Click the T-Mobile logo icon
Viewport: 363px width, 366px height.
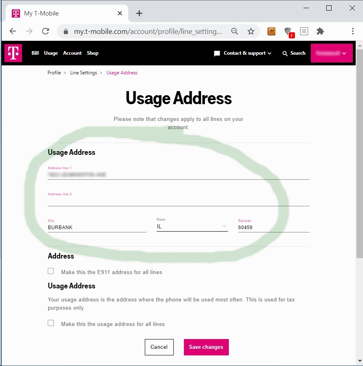(x=13, y=53)
